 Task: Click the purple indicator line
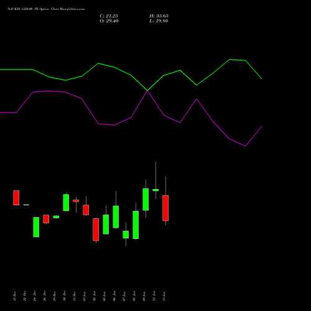pos(131,118)
